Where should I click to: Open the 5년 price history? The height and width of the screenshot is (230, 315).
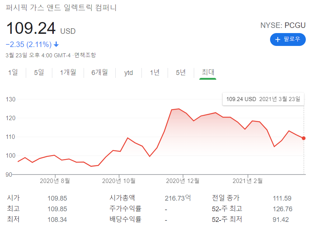tap(180, 72)
